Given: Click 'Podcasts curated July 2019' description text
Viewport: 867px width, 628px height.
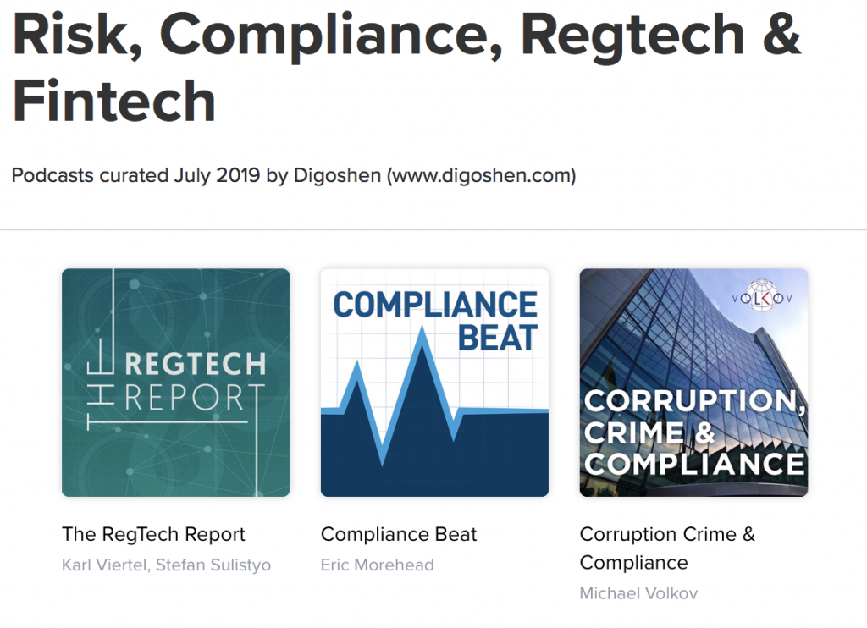Looking at the screenshot, I should 135,175.
